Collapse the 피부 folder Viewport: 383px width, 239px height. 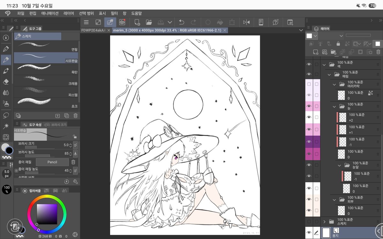click(334, 200)
